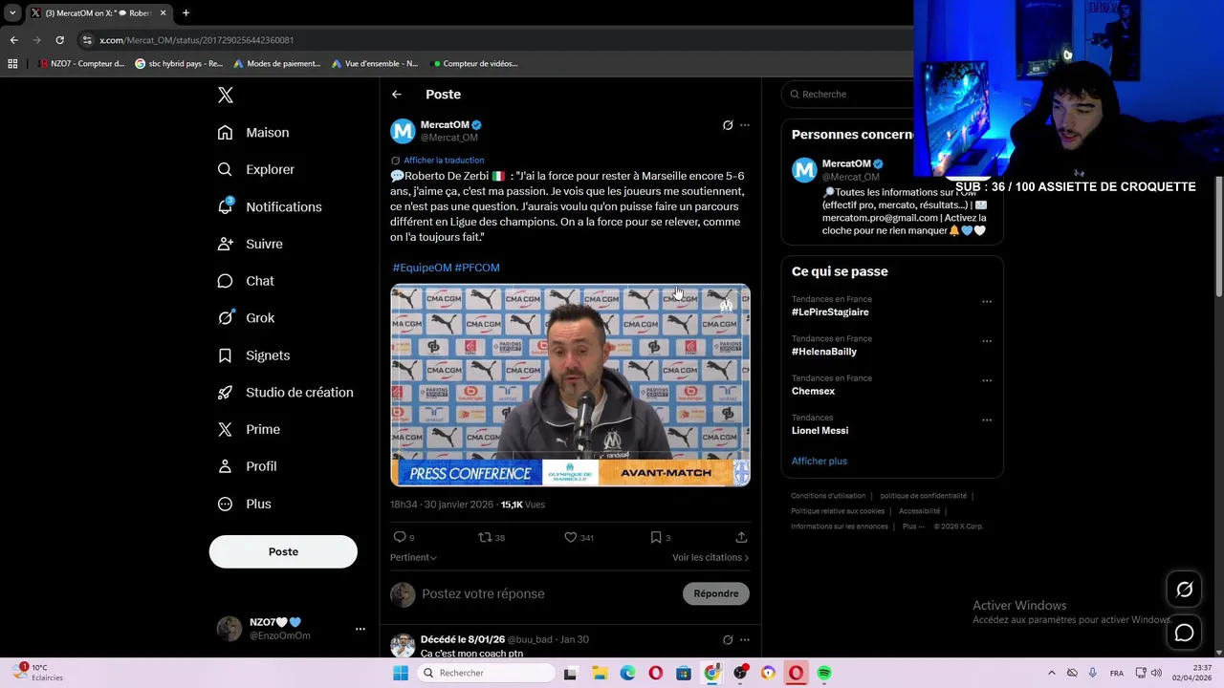Click the floating chat messages button

pos(1184,633)
